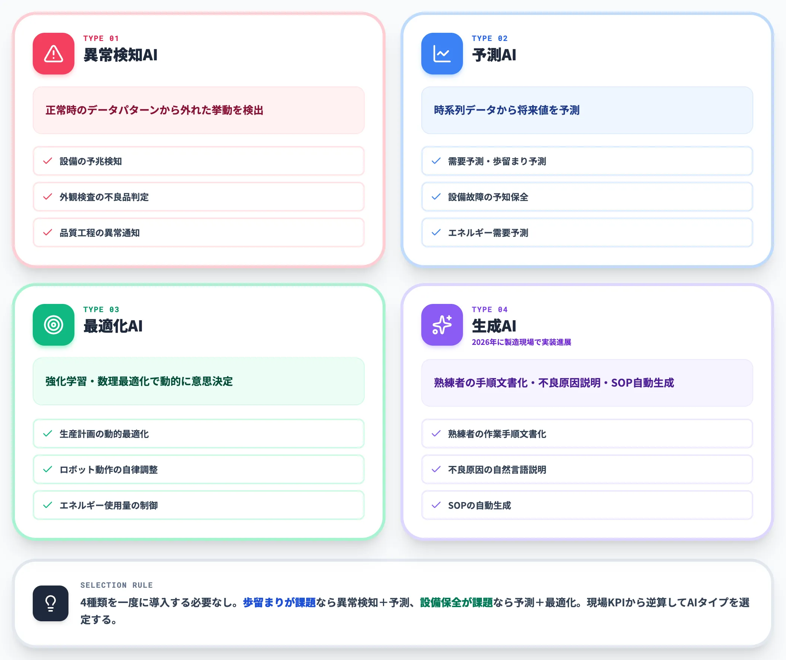786x660 pixels.
Task: Click the checkmark beside SOPの自動生成
Action: (x=436, y=505)
